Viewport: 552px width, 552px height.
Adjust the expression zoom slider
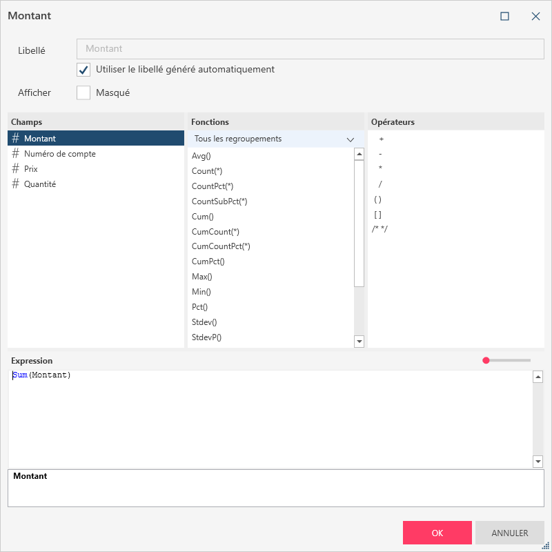[486, 360]
